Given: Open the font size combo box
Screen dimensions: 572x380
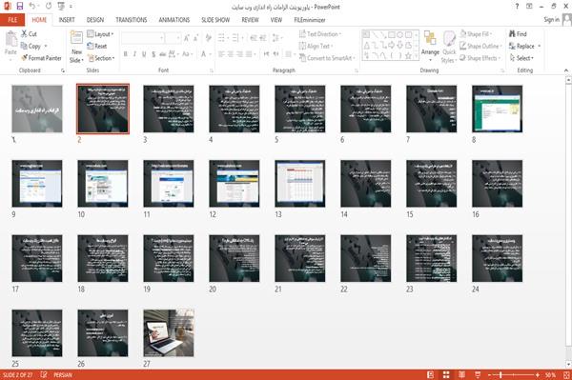Looking at the screenshot, I should (173, 38).
